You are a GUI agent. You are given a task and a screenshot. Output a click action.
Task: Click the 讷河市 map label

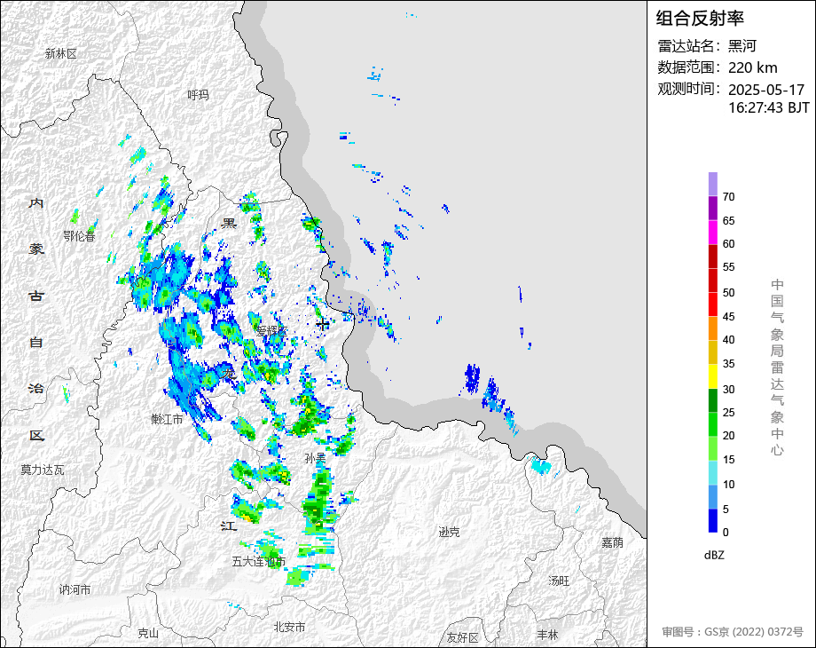tap(75, 589)
